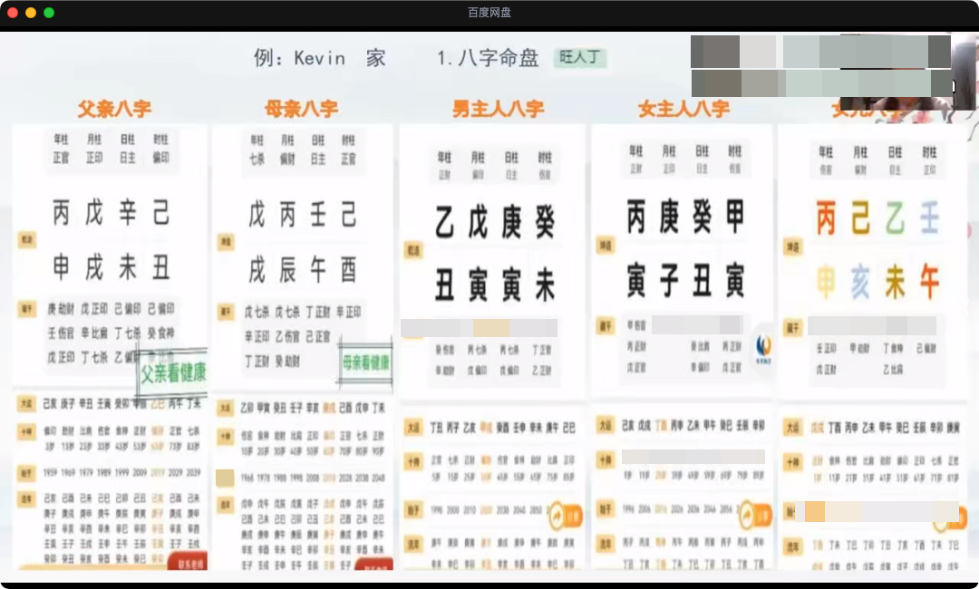Click the 父亲看健康 green stamp
Viewport: 979px width, 589px height.
[172, 372]
